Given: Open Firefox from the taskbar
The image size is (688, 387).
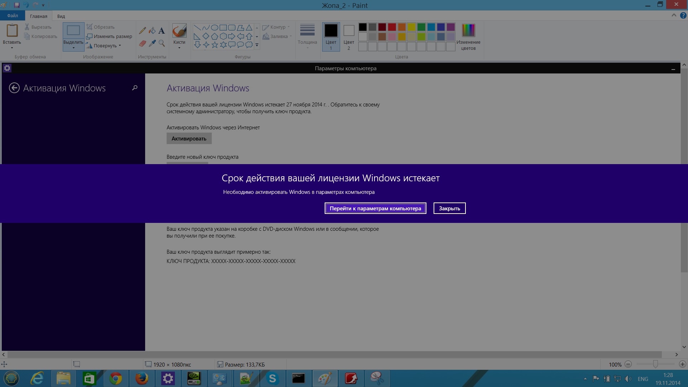Looking at the screenshot, I should pyautogui.click(x=142, y=378).
